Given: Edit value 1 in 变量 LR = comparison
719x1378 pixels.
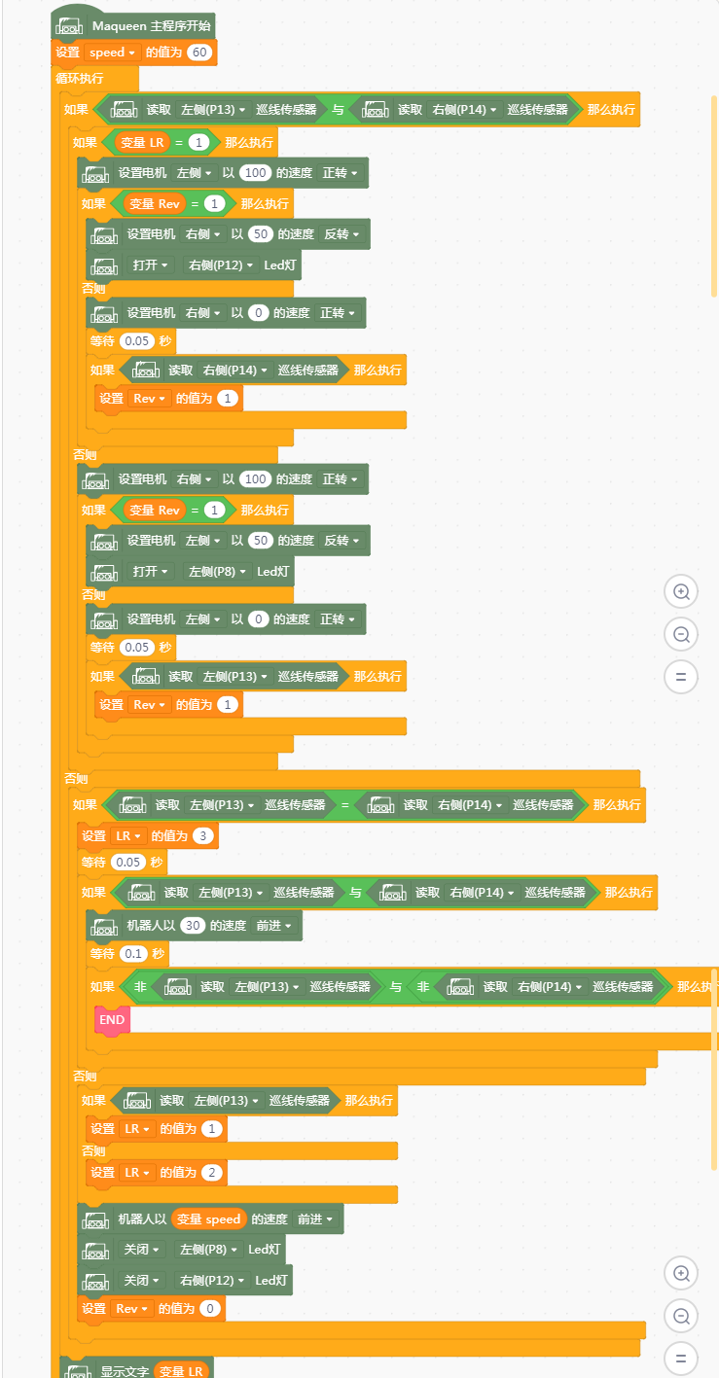Looking at the screenshot, I should 198,143.
